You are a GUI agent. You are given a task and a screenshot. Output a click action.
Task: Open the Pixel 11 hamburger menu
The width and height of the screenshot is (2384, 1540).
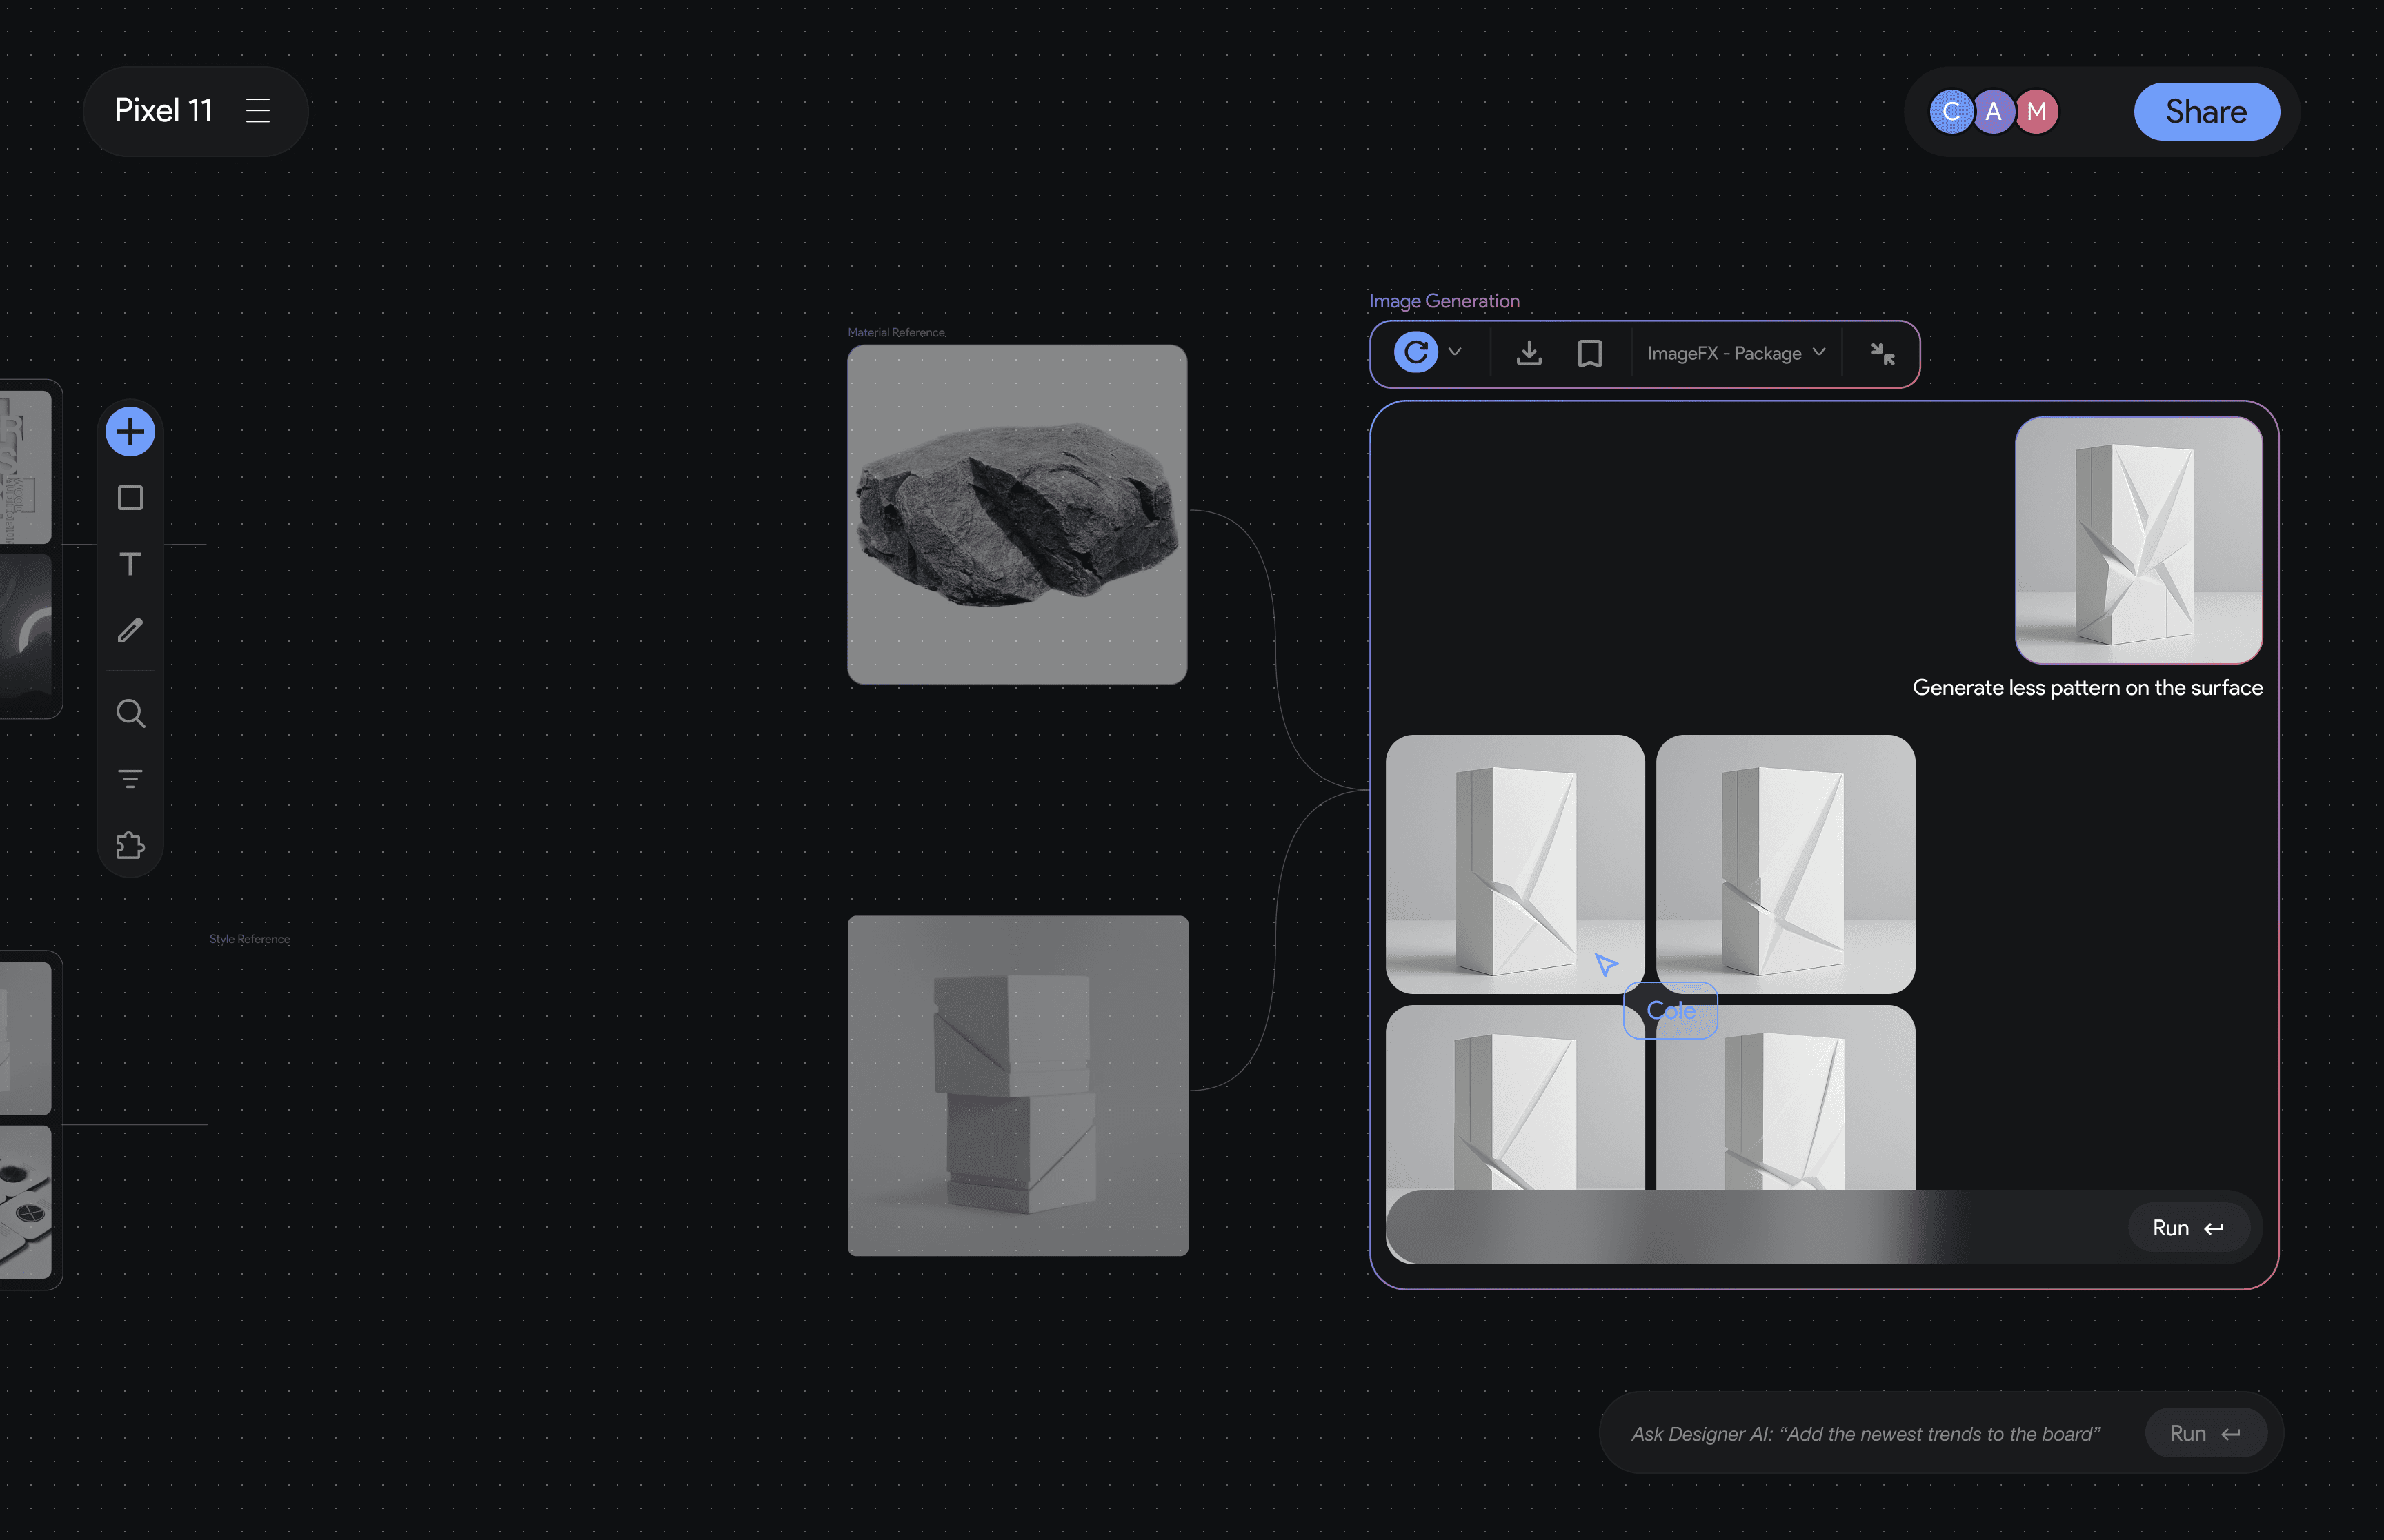[258, 110]
